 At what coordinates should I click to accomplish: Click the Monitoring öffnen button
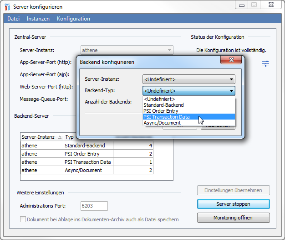coord(233,218)
